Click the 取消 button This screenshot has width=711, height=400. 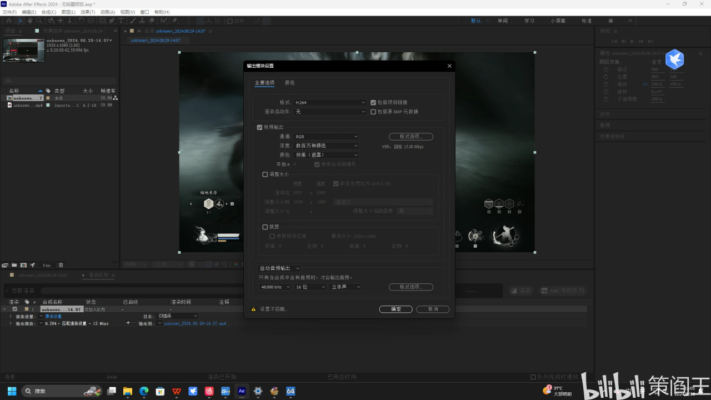point(433,309)
